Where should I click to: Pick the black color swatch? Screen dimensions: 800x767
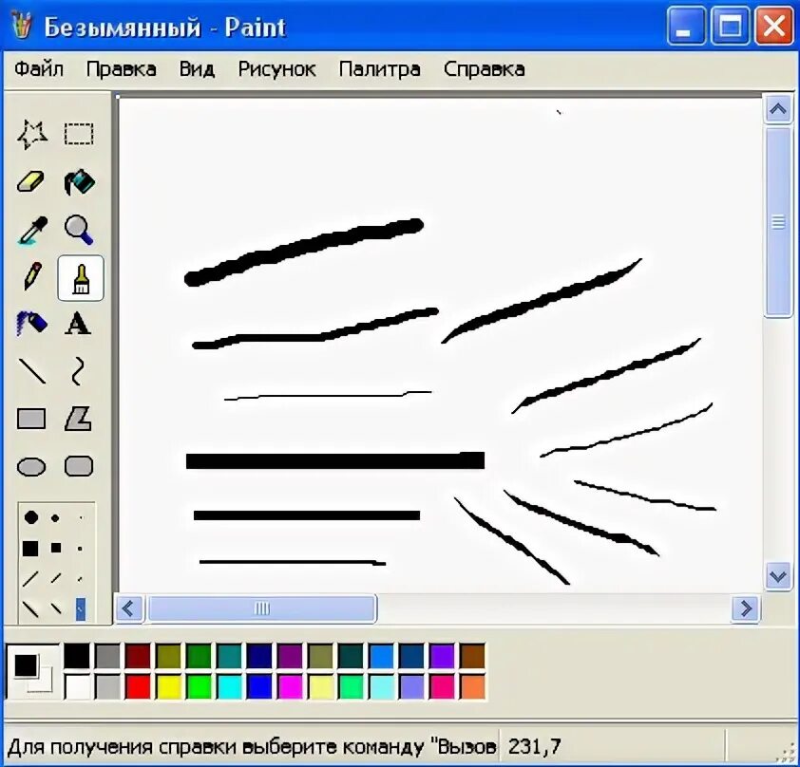[77, 656]
